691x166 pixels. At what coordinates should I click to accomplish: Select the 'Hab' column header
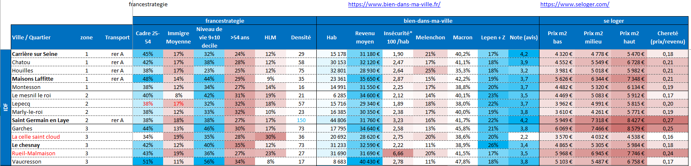coord(332,37)
